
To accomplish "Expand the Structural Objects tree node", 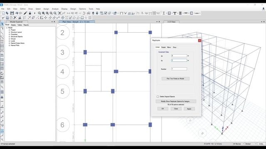I will coord(9,36).
